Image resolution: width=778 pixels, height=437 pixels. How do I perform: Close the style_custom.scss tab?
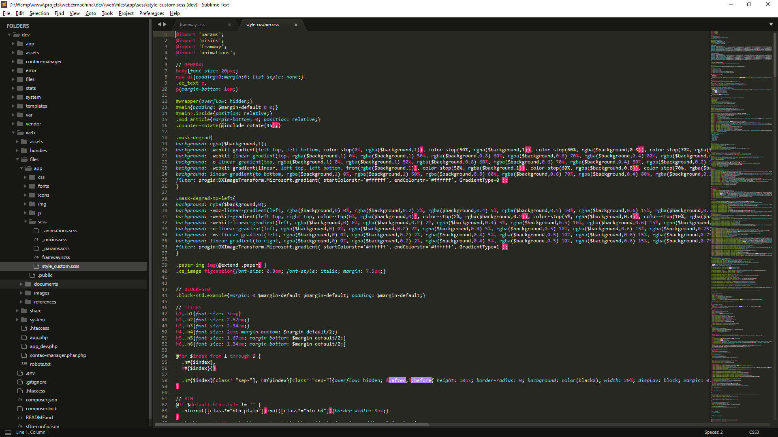click(x=296, y=25)
